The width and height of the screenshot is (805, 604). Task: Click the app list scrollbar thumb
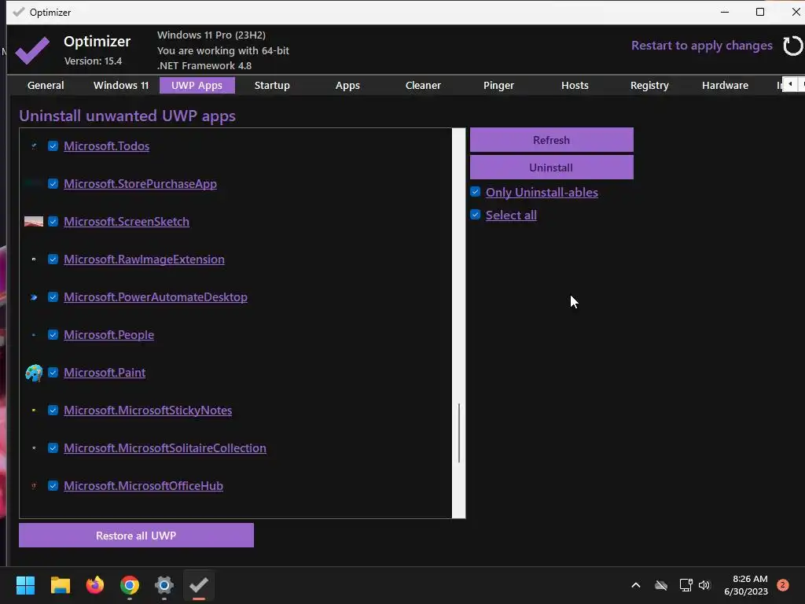coord(459,433)
